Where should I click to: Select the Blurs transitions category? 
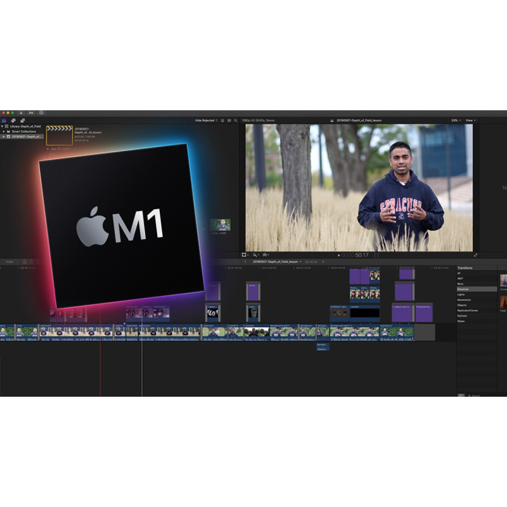(x=461, y=284)
